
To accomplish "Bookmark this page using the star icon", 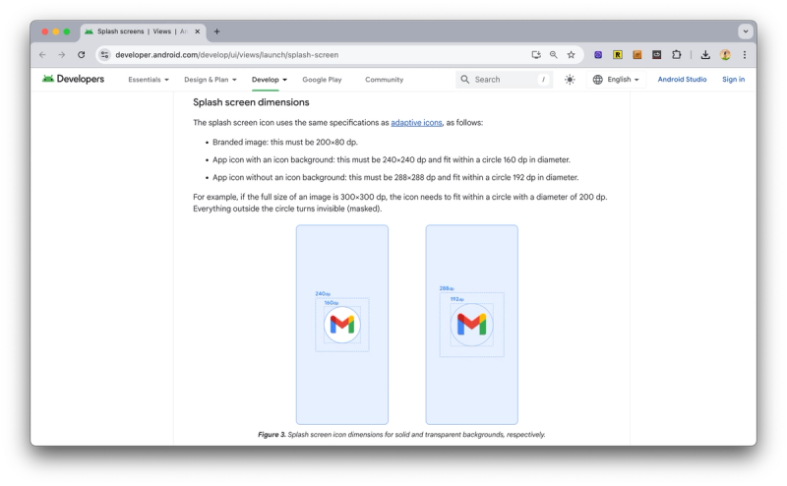I will tap(571, 55).
